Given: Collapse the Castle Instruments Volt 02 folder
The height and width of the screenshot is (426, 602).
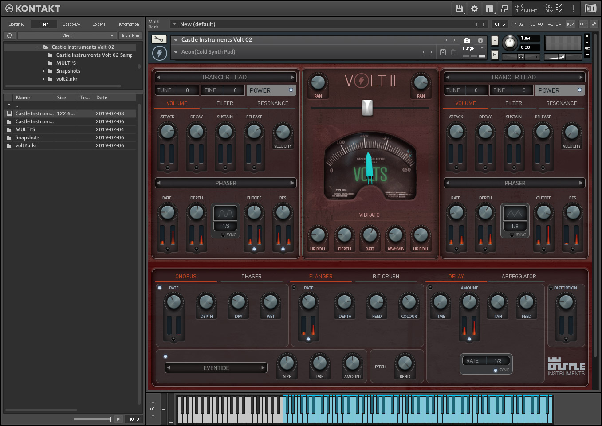Looking at the screenshot, I should point(39,47).
